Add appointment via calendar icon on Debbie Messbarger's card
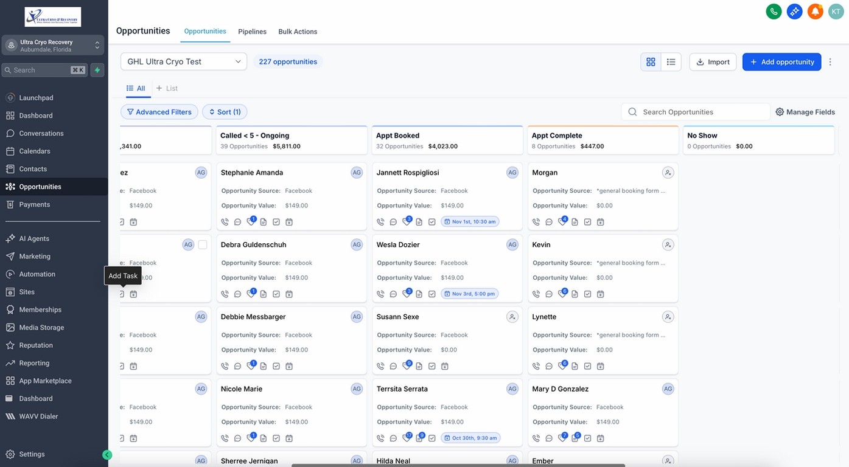Image resolution: width=849 pixels, height=467 pixels. coord(289,366)
